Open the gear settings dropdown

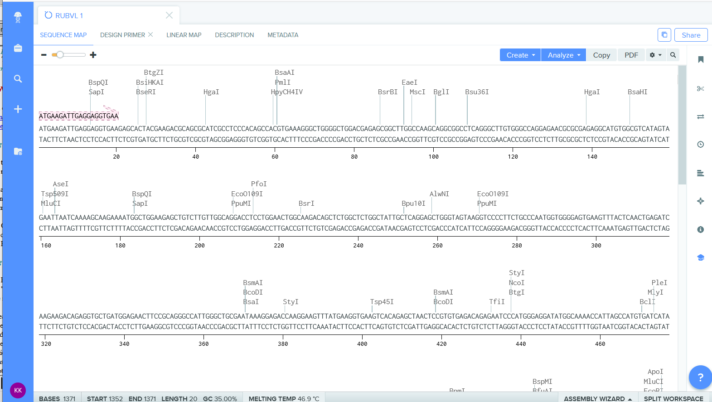coord(655,55)
